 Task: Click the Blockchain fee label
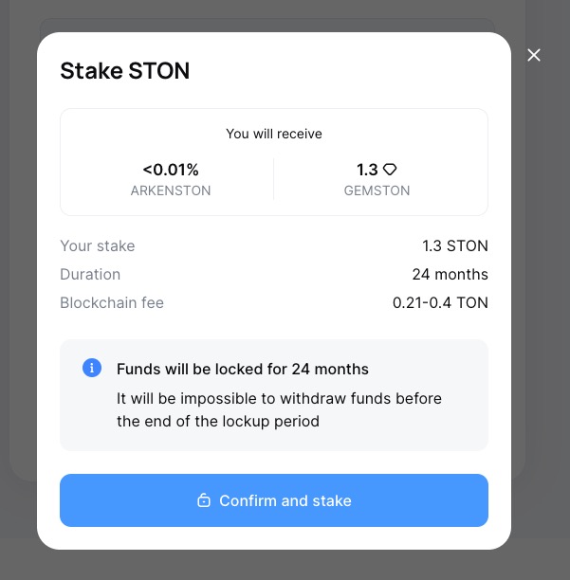(x=112, y=302)
